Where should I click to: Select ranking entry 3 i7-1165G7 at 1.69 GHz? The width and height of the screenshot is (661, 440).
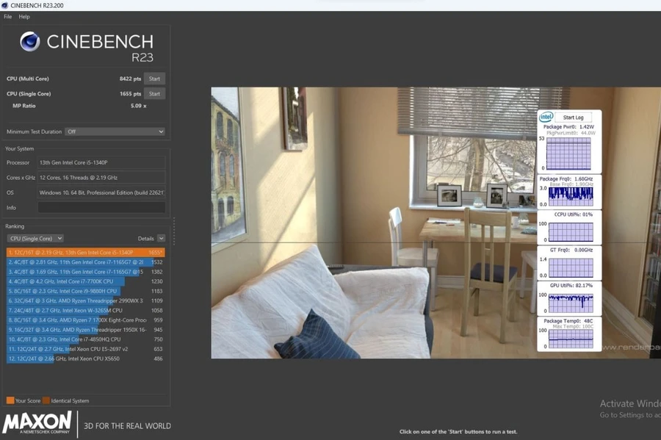point(86,272)
